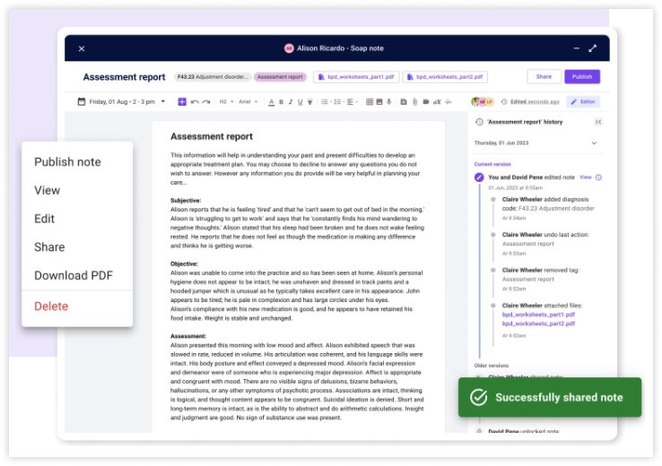Screen dimensions: 662x466
Task: Click Claire Wheeler undo last action entry
Action: tap(545, 244)
